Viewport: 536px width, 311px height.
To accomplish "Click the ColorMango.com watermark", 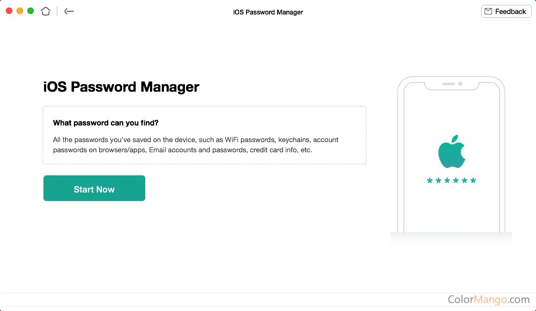I will coord(488,299).
